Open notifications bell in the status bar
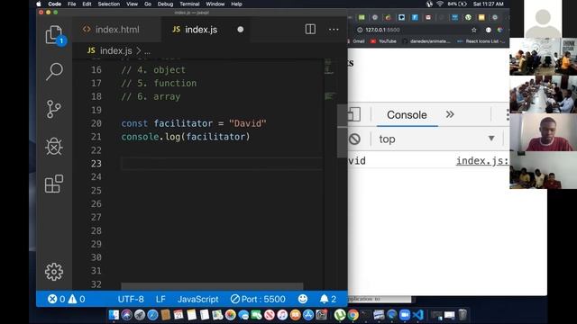 [328, 299]
